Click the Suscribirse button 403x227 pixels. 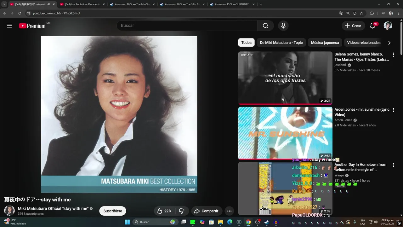[x=113, y=211]
